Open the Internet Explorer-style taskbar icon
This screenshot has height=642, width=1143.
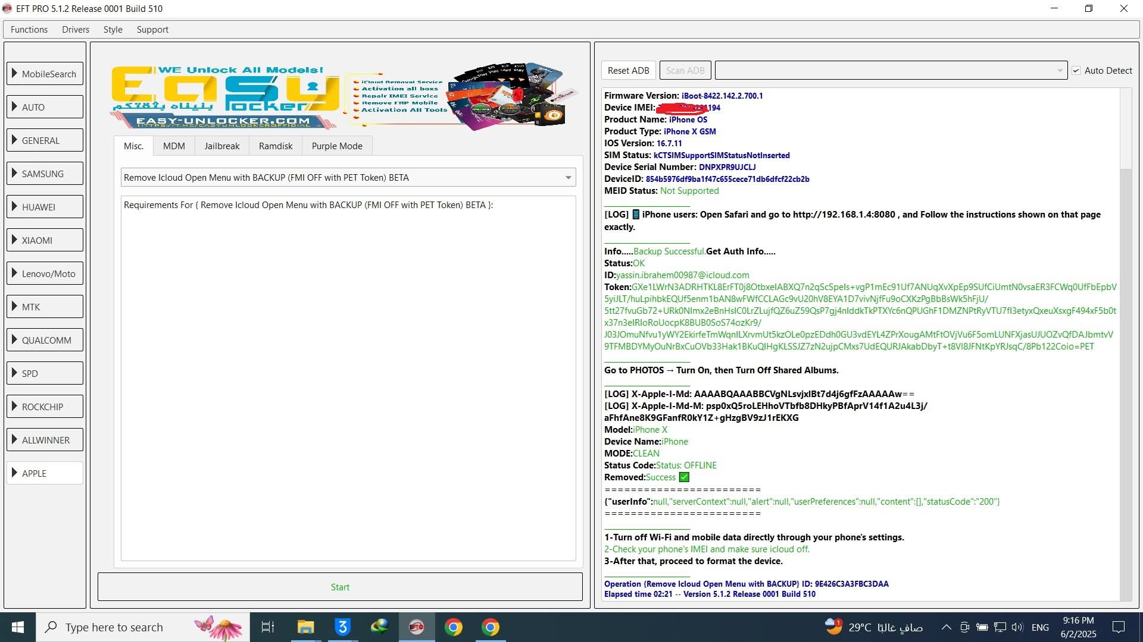click(379, 627)
